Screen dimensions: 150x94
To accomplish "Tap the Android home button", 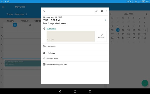I will (75, 91).
